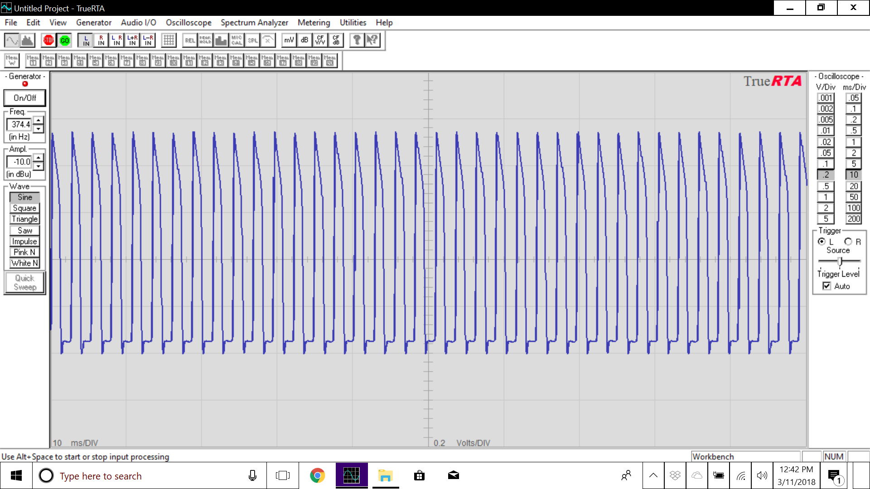870x489 pixels.
Task: Increase frequency with the up stepper
Action: pos(39,120)
